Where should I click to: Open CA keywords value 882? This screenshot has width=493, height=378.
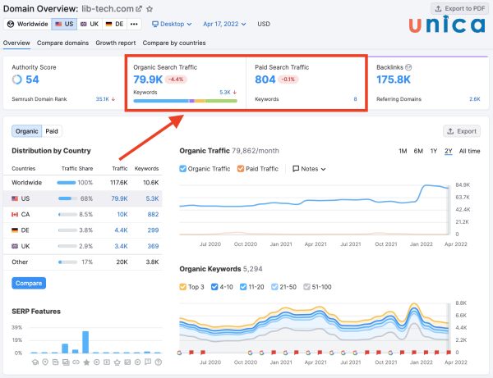click(x=153, y=215)
